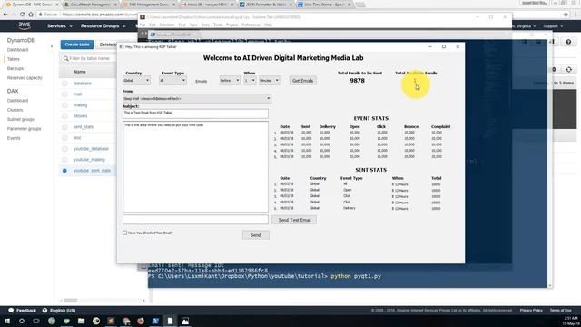This screenshot has width=581, height=327.
Task: Click Create table button in DynamoDB
Action: point(77,45)
